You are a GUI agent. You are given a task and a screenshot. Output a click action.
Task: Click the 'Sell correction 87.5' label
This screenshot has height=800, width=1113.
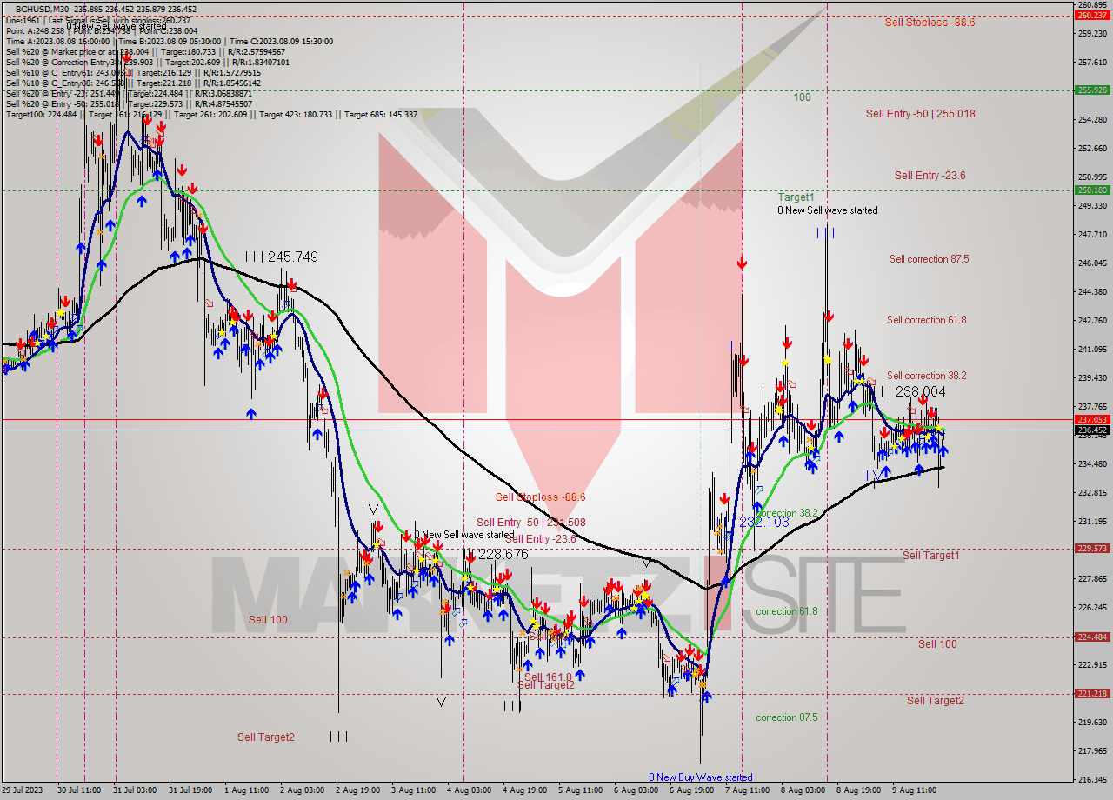pyautogui.click(x=929, y=259)
